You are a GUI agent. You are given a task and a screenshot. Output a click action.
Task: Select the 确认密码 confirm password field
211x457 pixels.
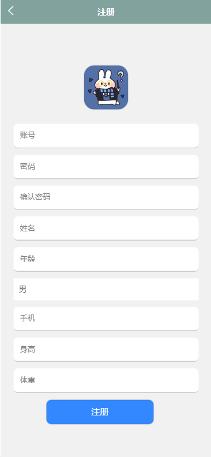tap(106, 197)
